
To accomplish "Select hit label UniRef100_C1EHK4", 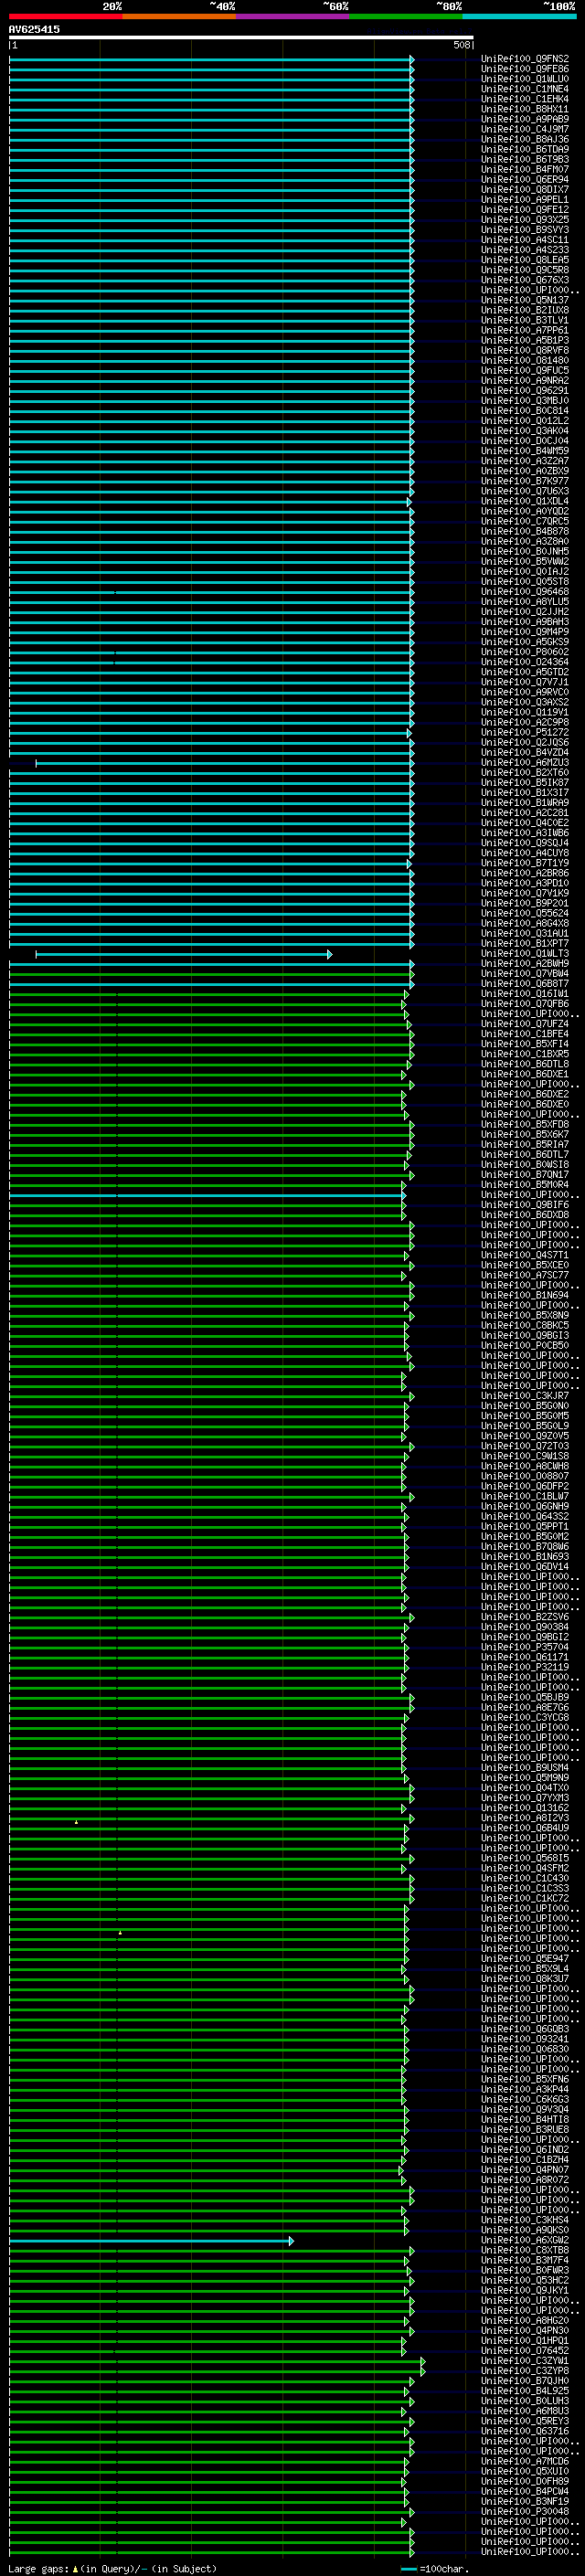I will pyautogui.click(x=525, y=99).
